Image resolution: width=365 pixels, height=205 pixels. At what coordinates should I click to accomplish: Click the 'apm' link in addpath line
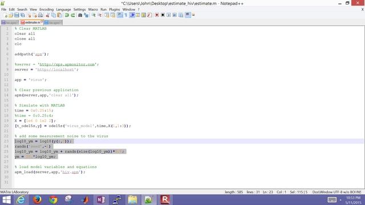(39, 54)
